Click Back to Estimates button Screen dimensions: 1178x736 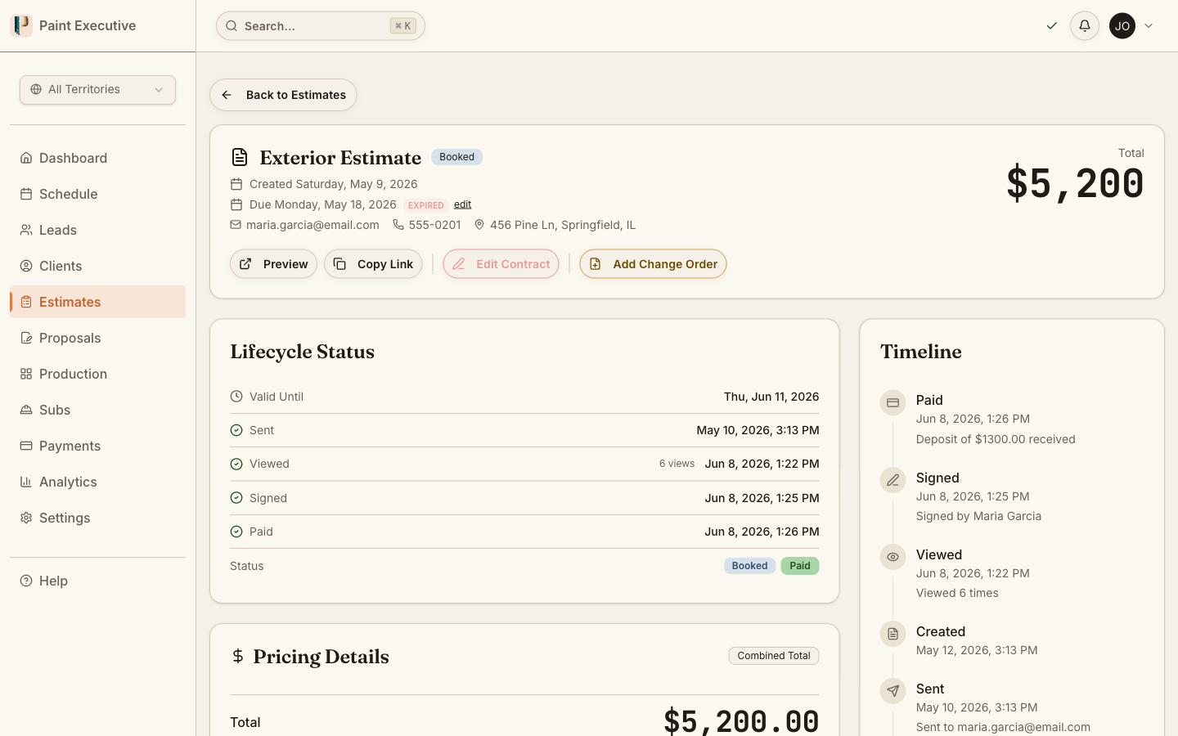click(x=283, y=95)
